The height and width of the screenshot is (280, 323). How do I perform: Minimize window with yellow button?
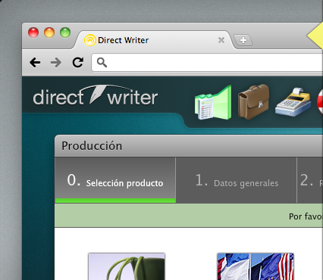49,33
